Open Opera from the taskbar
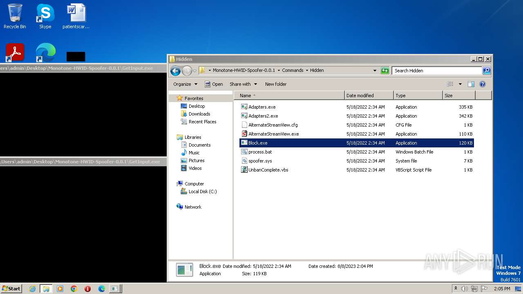 click(x=88, y=289)
